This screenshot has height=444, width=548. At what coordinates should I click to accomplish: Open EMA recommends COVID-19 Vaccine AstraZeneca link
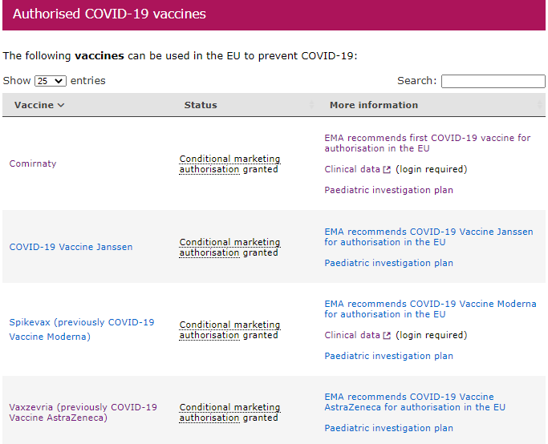tap(415, 402)
